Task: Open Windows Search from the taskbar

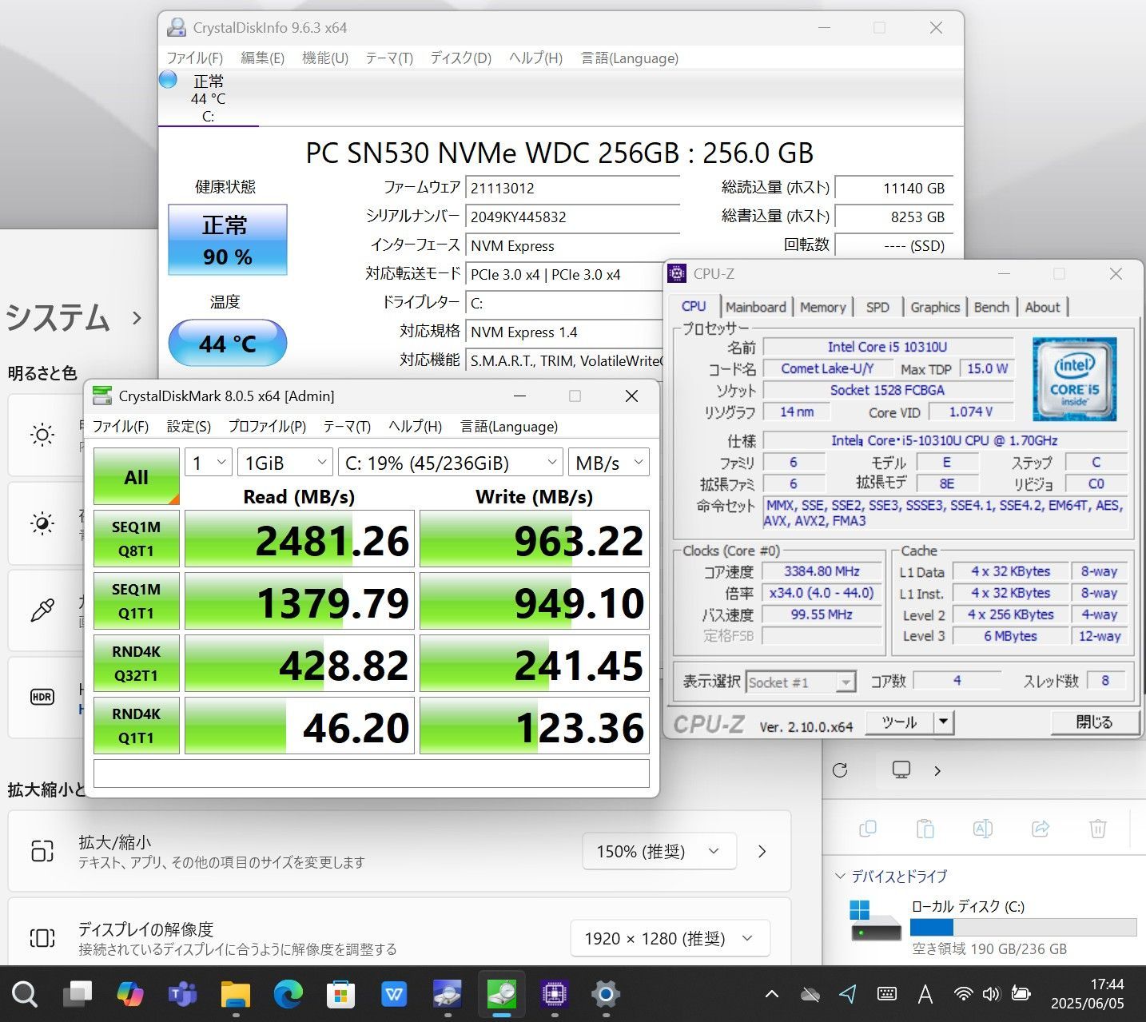Action: [24, 994]
